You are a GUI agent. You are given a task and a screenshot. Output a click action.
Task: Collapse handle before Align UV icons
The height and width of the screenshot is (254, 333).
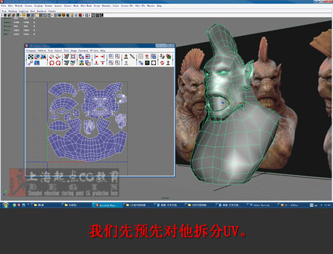point(93,60)
